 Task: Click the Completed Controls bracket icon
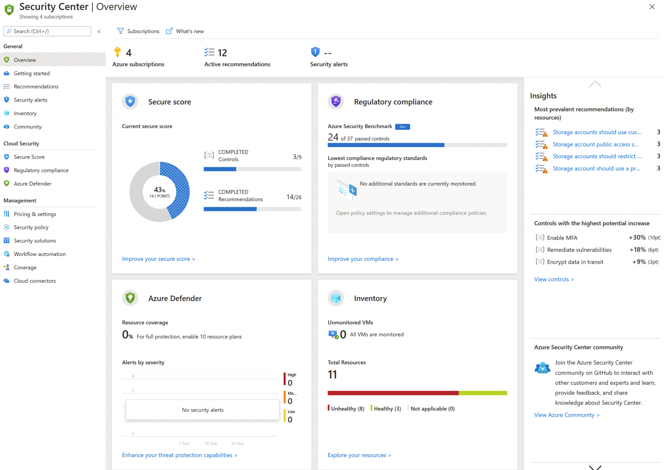pos(209,155)
